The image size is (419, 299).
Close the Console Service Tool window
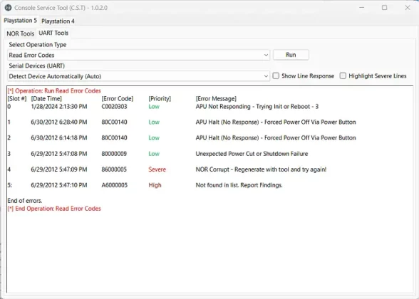[408, 7]
